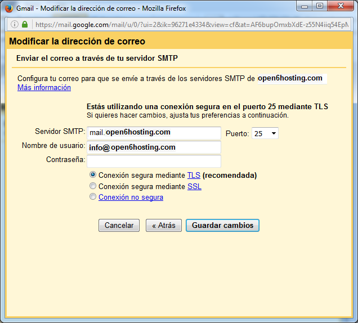Viewport: 358px width, 323px height.
Task: Select secure connection via SSL radio button
Action: point(93,186)
